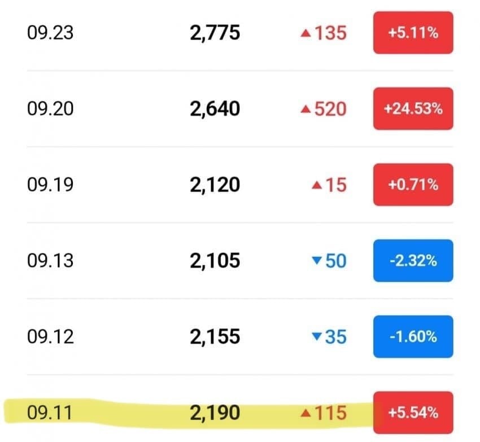This screenshot has width=480, height=442.
Task: Click the 2,640 closing price
Action: click(215, 109)
